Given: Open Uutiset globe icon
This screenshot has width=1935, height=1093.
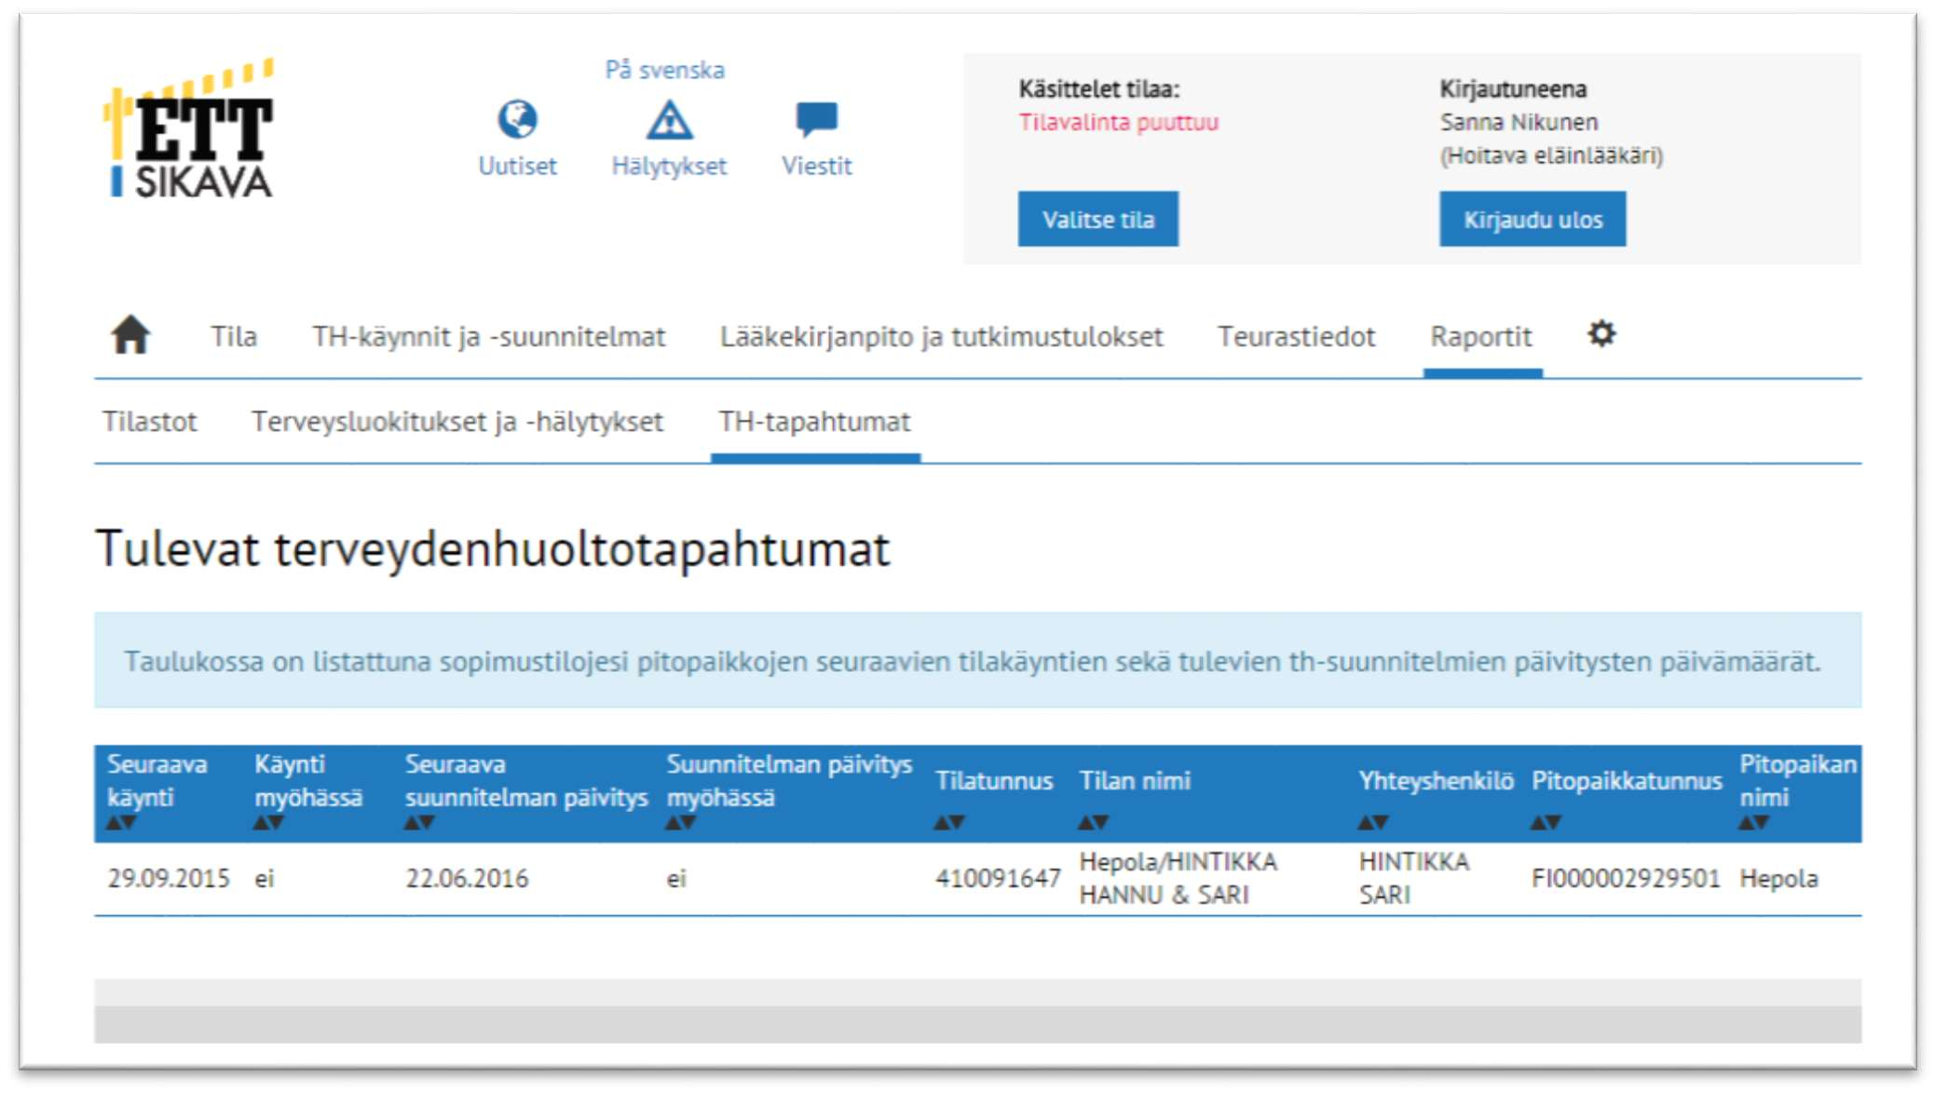Looking at the screenshot, I should pos(517,120).
